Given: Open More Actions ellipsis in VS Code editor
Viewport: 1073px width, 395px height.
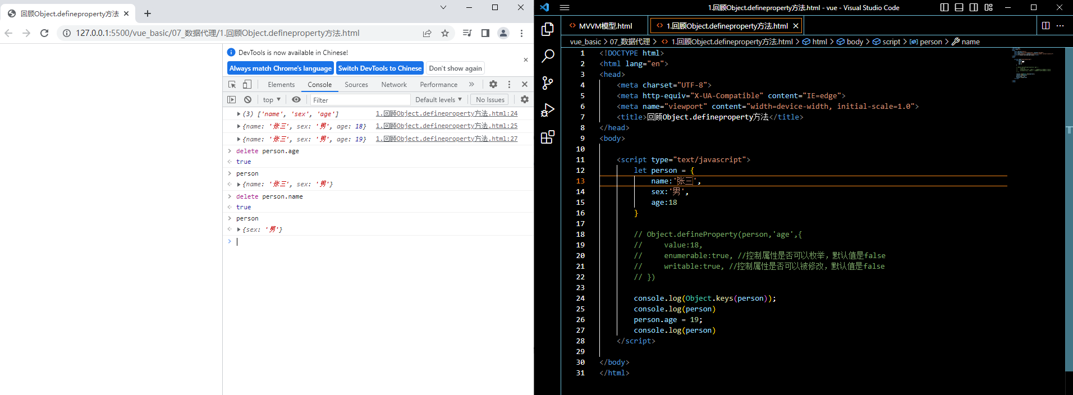Looking at the screenshot, I should 1060,26.
